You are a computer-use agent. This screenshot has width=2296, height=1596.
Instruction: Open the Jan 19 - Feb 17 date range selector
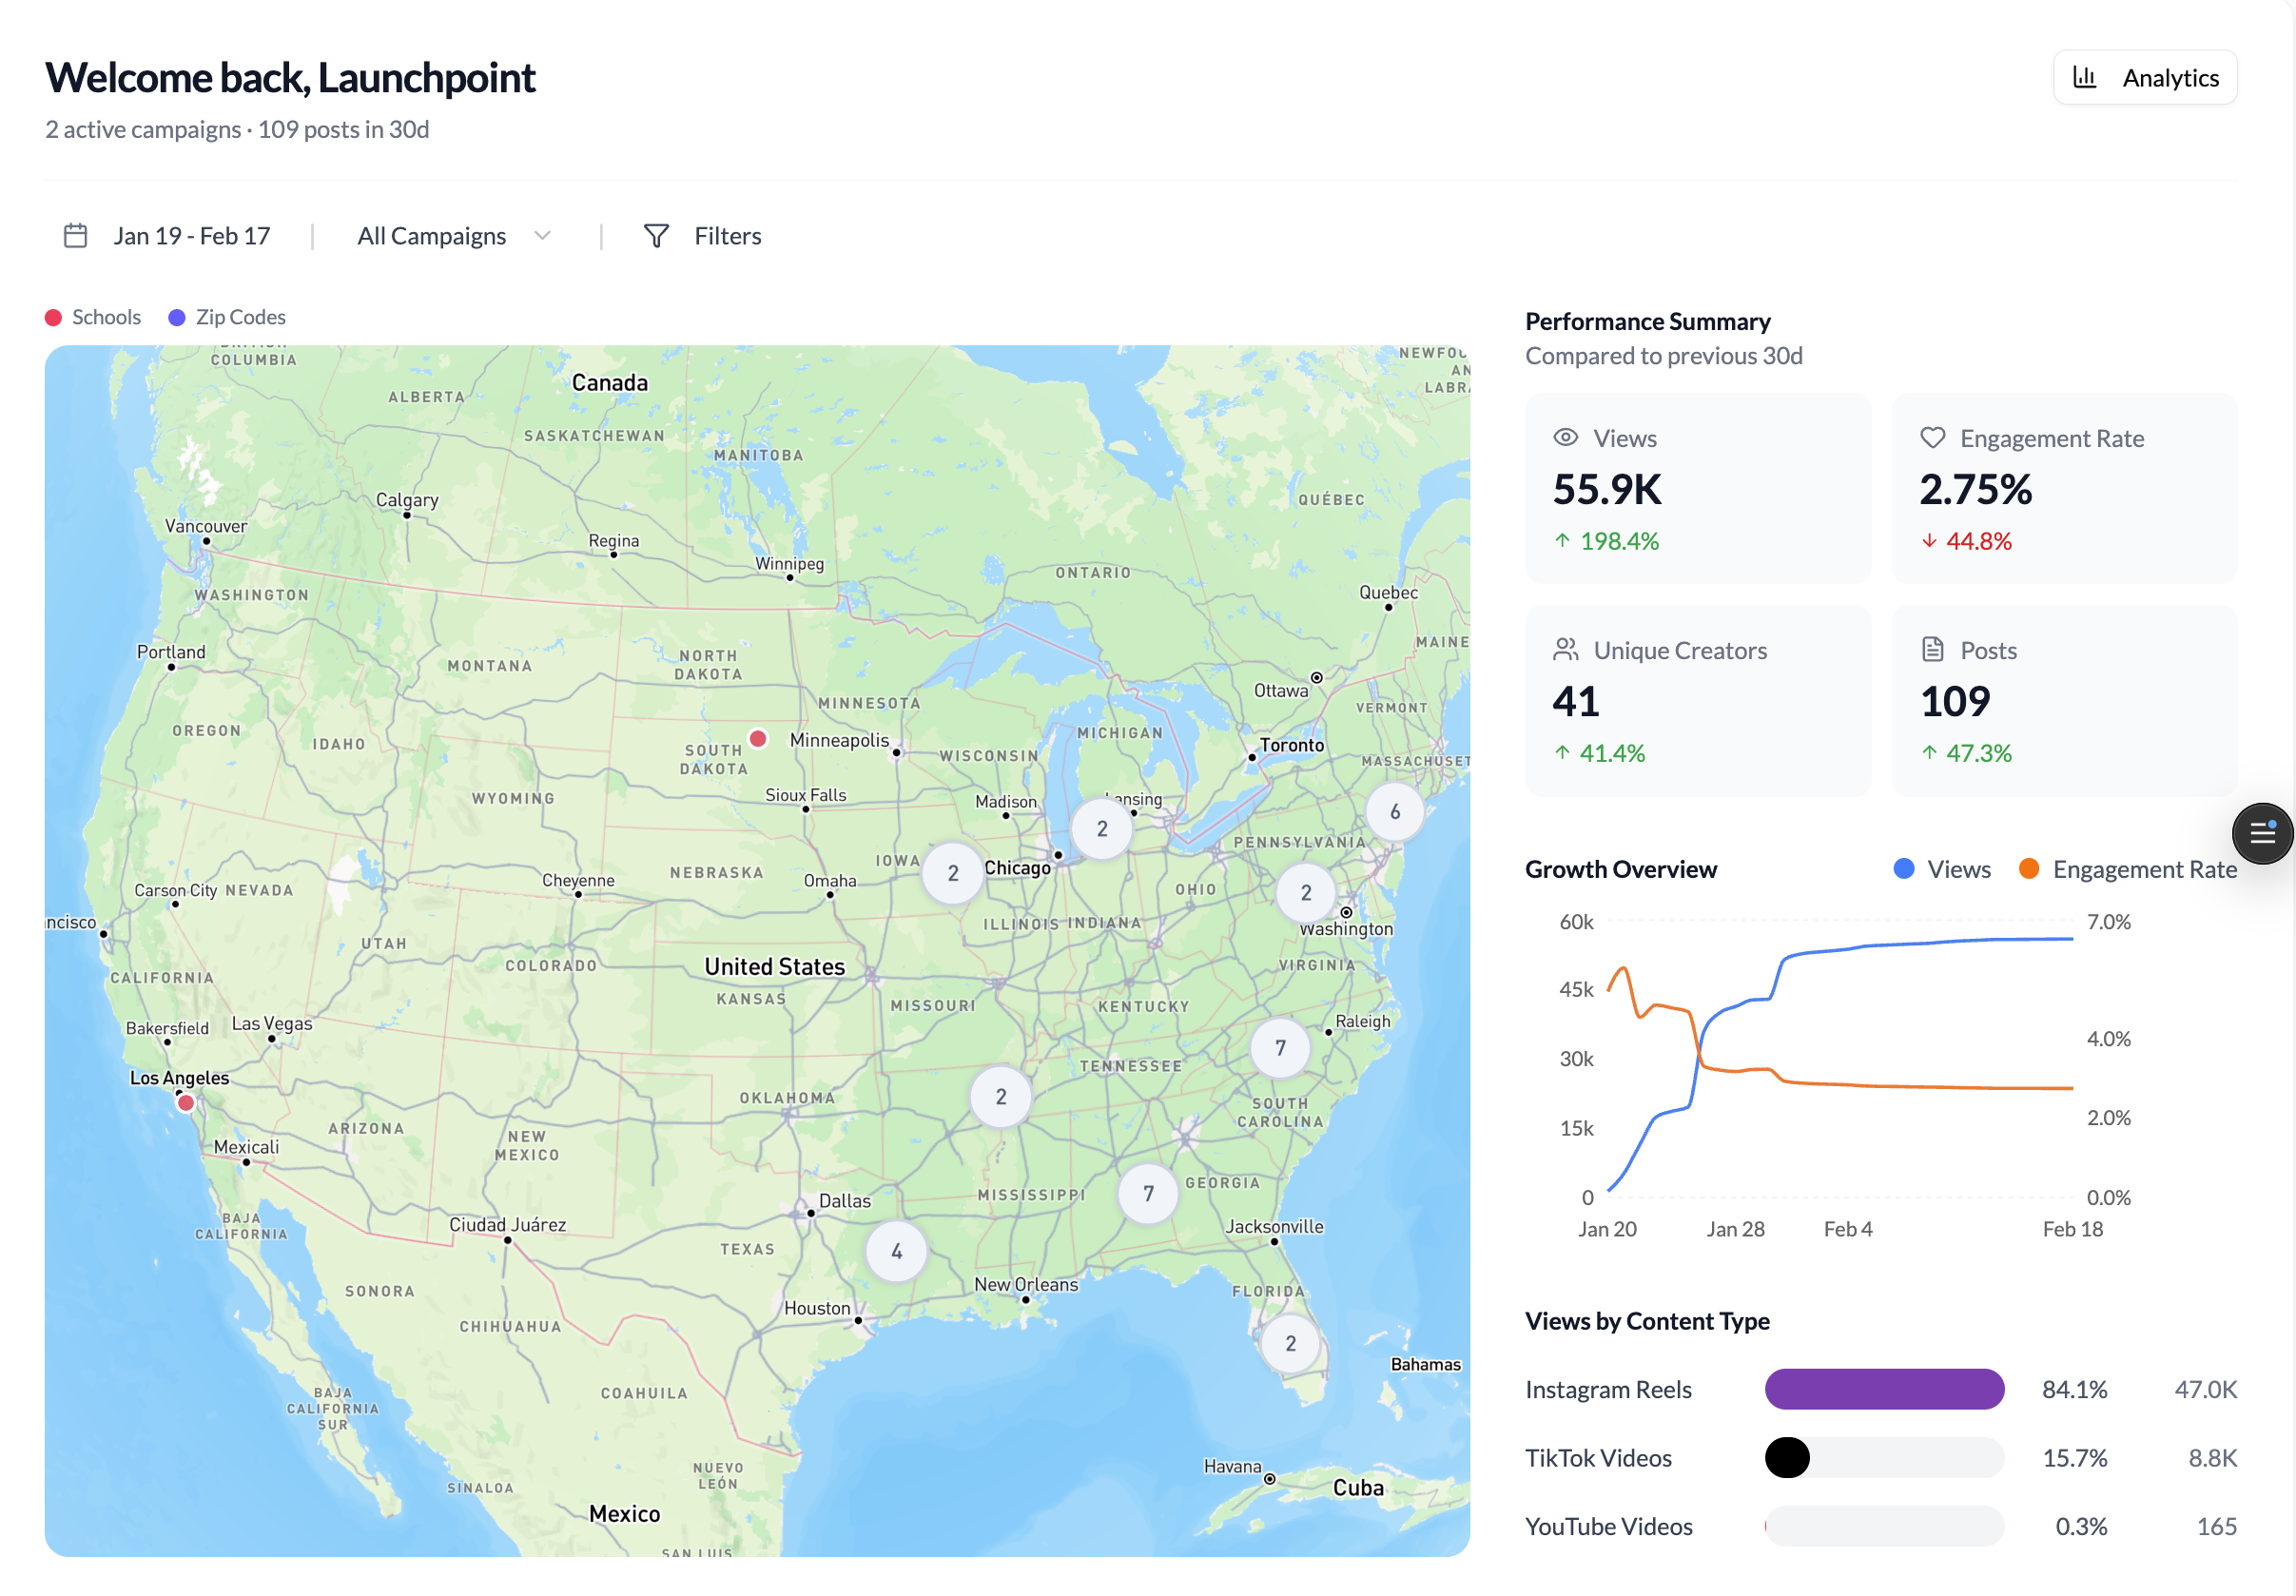pos(191,235)
